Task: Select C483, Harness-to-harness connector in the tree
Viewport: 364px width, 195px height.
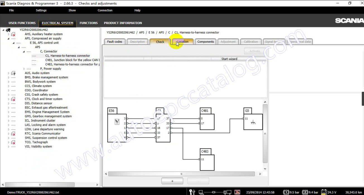Action: click(72, 64)
